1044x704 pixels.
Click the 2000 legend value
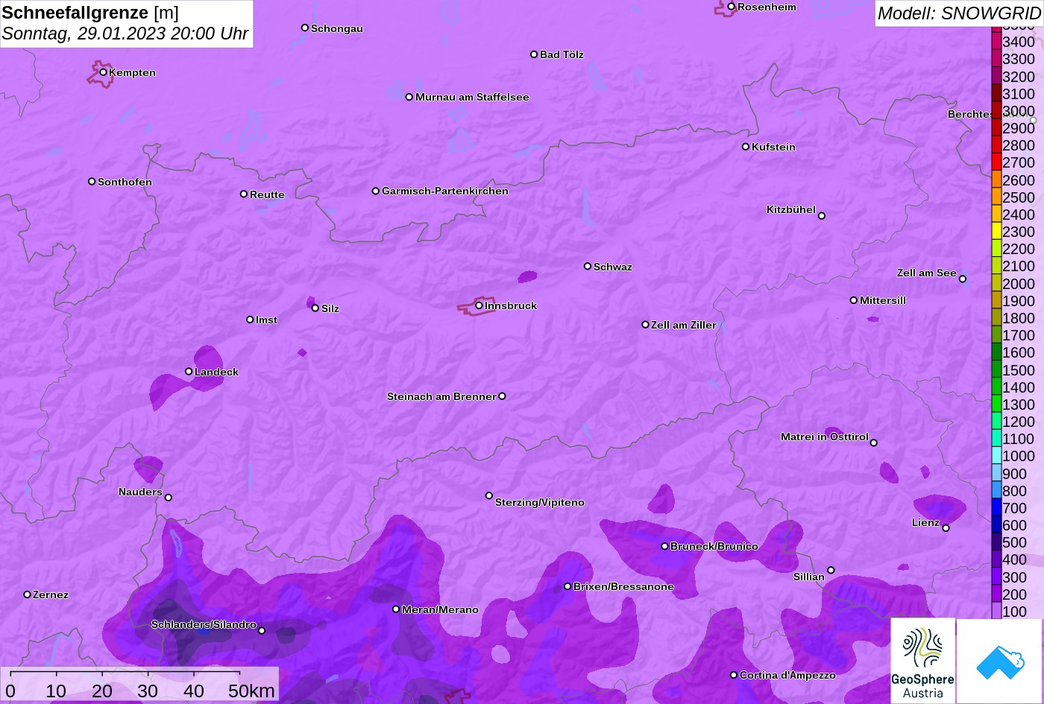point(1019,284)
